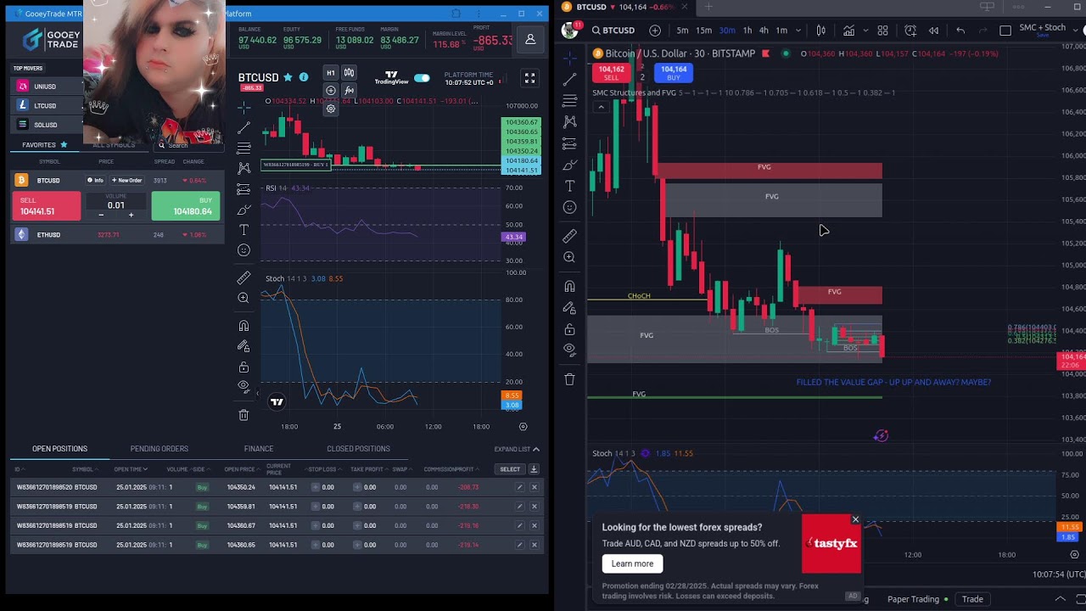Open candle chart type in TradingView

pos(820,31)
